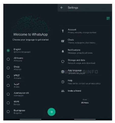Click the people icon for Invite a friend
Screen dimensions: 115x123
(63, 91)
